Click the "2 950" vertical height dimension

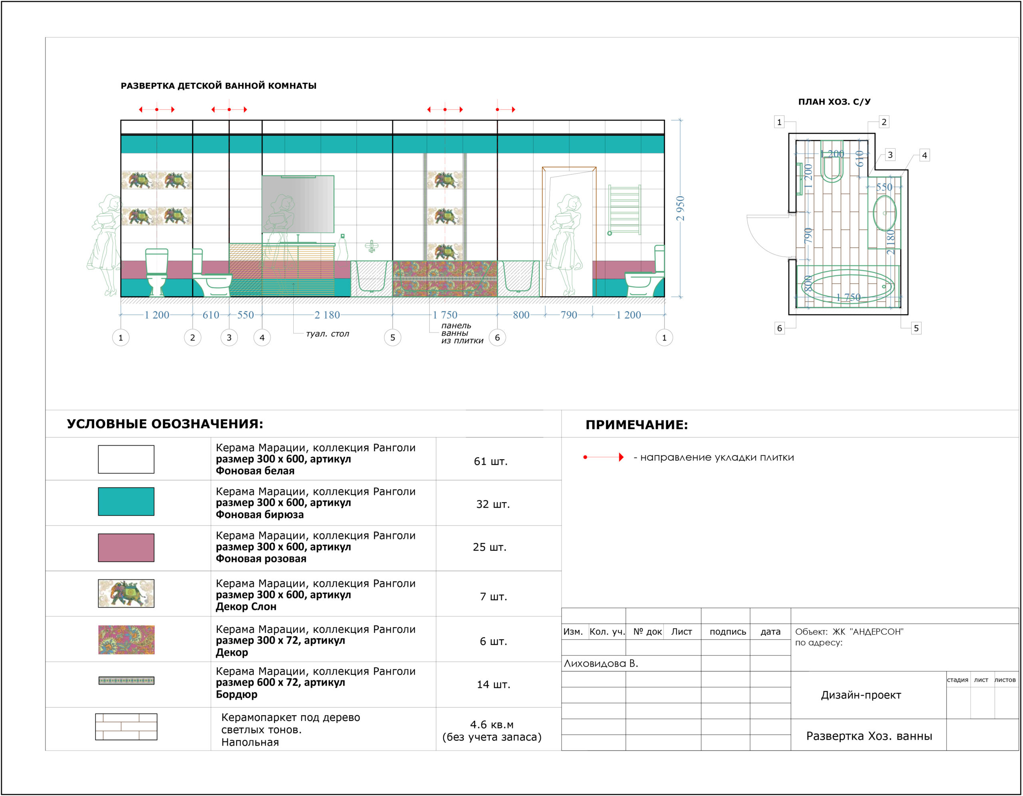pos(681,209)
